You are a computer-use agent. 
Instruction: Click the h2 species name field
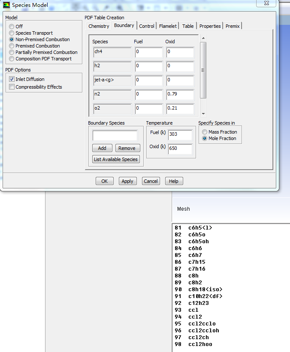112,67
